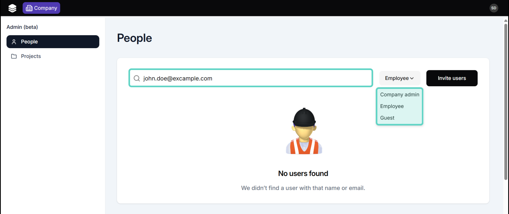509x214 pixels.
Task: Click the chevron next to Employee
Action: (x=412, y=79)
